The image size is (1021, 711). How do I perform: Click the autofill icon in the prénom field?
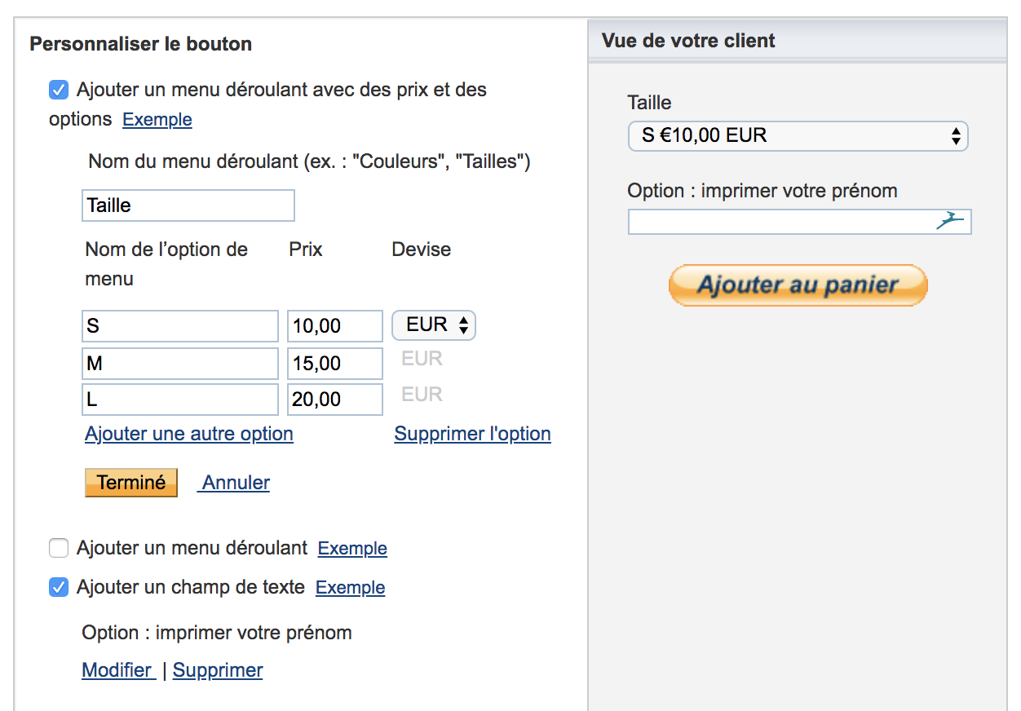coord(949,221)
